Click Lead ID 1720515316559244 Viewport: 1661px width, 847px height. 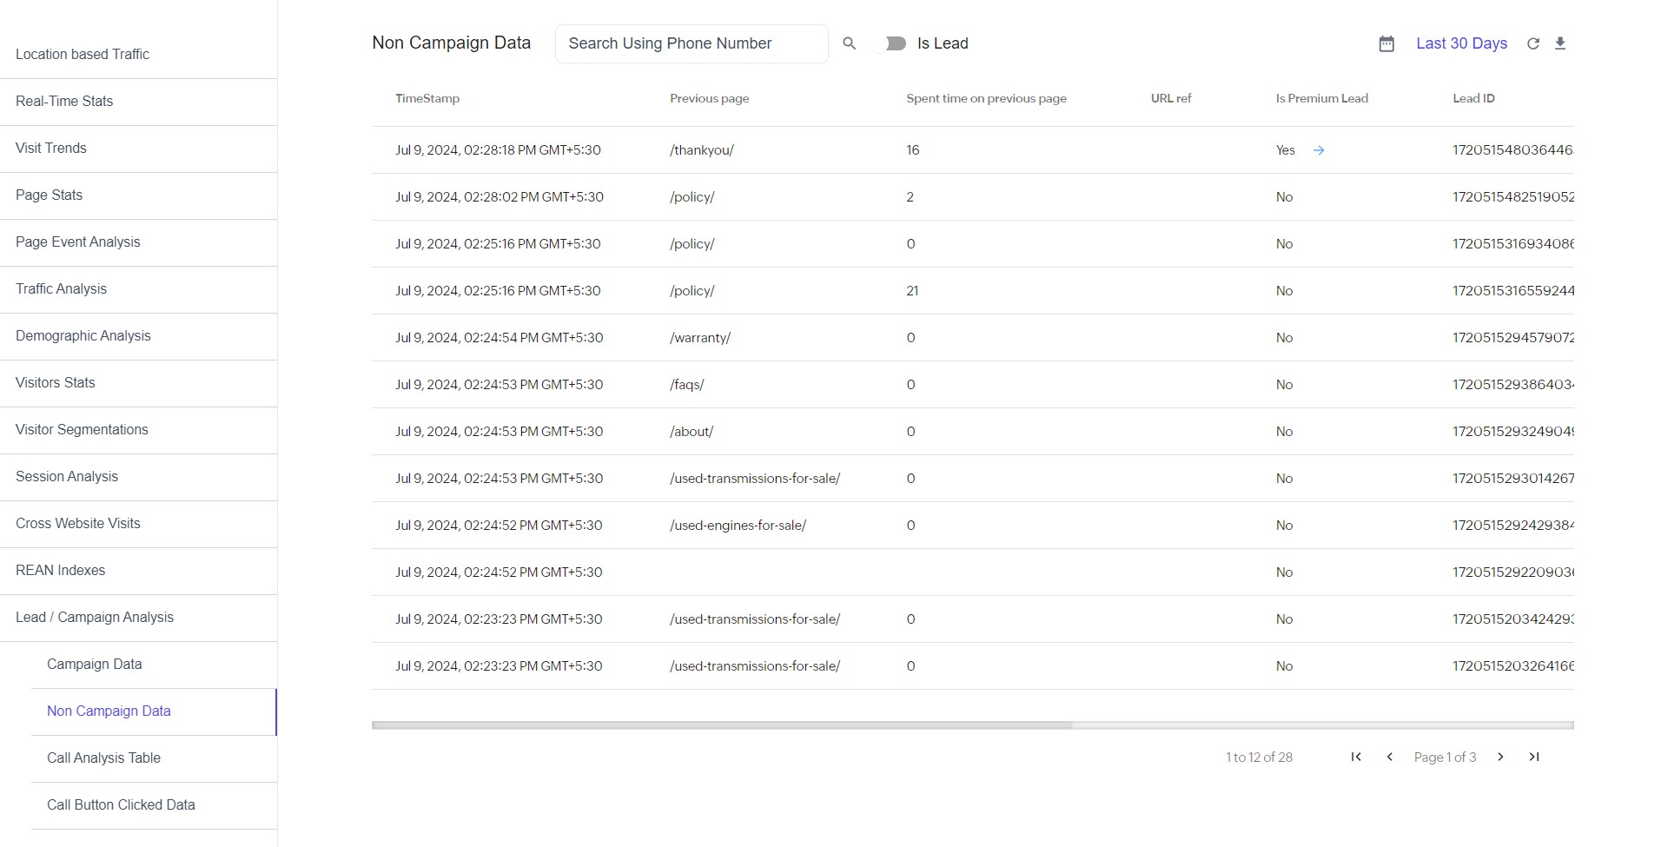tap(1513, 291)
